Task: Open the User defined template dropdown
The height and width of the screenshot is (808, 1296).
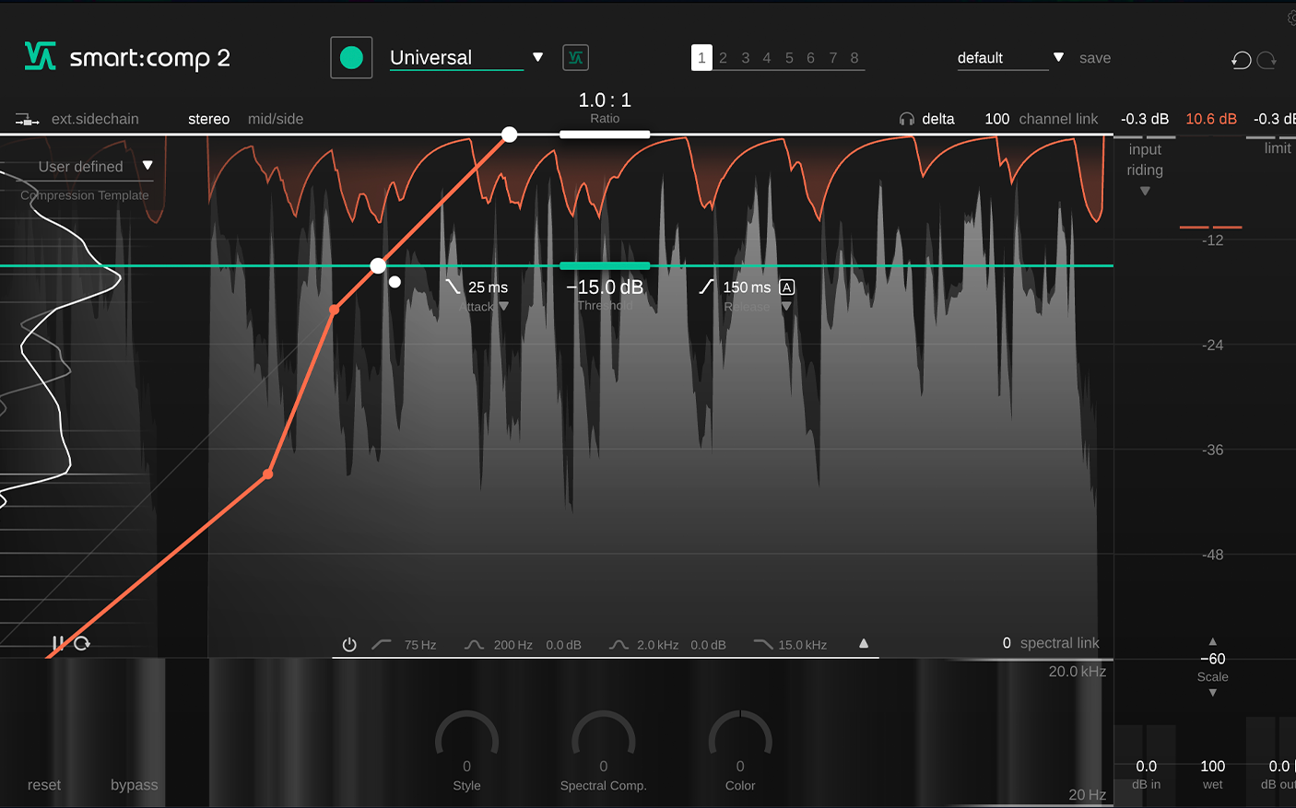Action: (147, 166)
